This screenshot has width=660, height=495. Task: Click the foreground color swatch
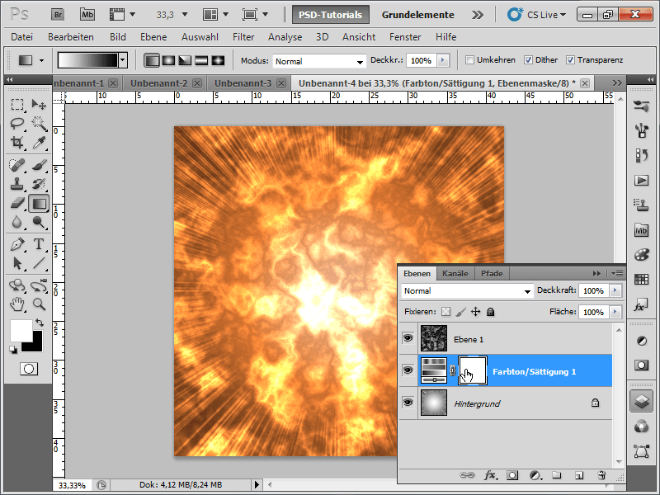[20, 331]
